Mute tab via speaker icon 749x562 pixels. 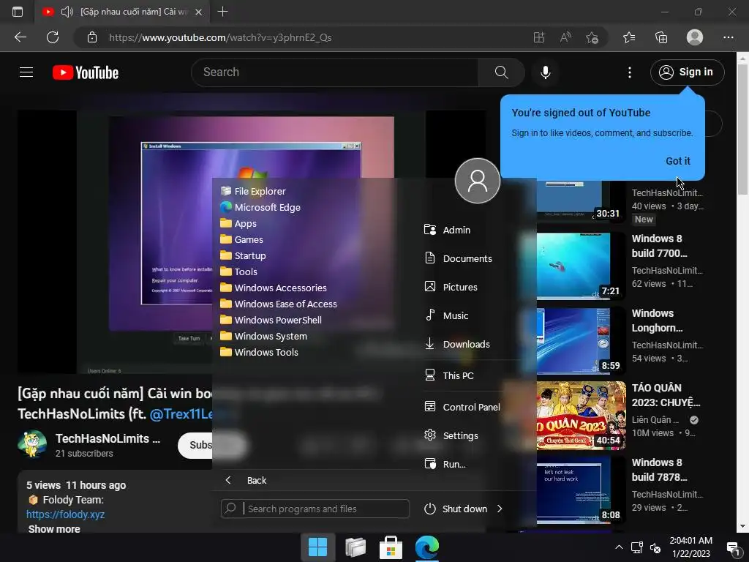coord(67,12)
